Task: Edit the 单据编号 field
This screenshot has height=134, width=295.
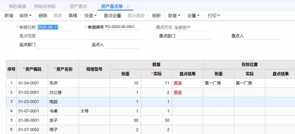Action: point(122,27)
